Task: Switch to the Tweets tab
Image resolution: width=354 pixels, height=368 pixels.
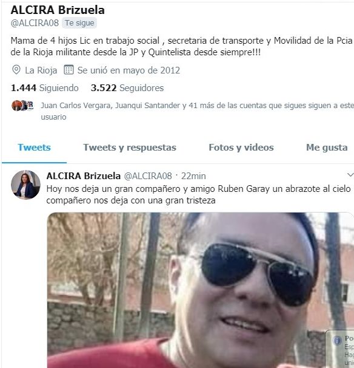Action: point(34,148)
